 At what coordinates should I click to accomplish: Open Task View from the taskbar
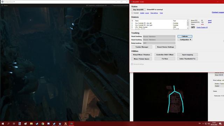point(14,124)
